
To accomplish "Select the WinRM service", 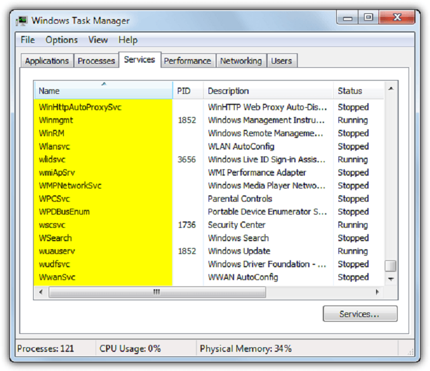I will pyautogui.click(x=209, y=133).
